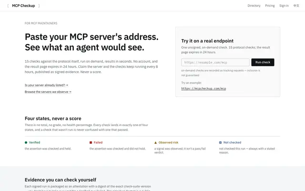Open the Pricing page
Image resolution: width=305 pixels, height=191 pixels.
tap(270, 6)
